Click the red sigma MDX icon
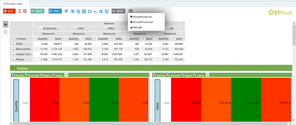 point(20,11)
